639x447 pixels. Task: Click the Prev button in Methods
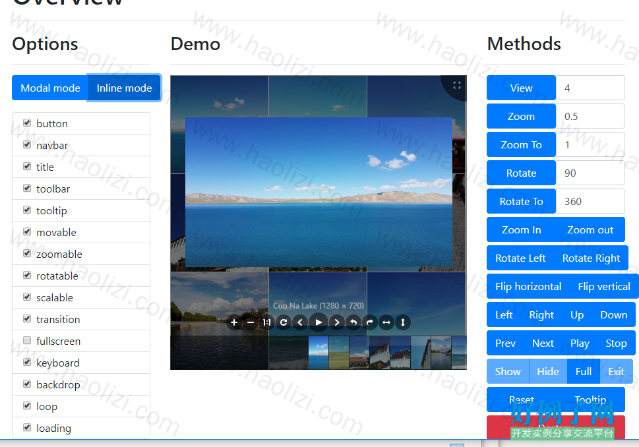(505, 343)
